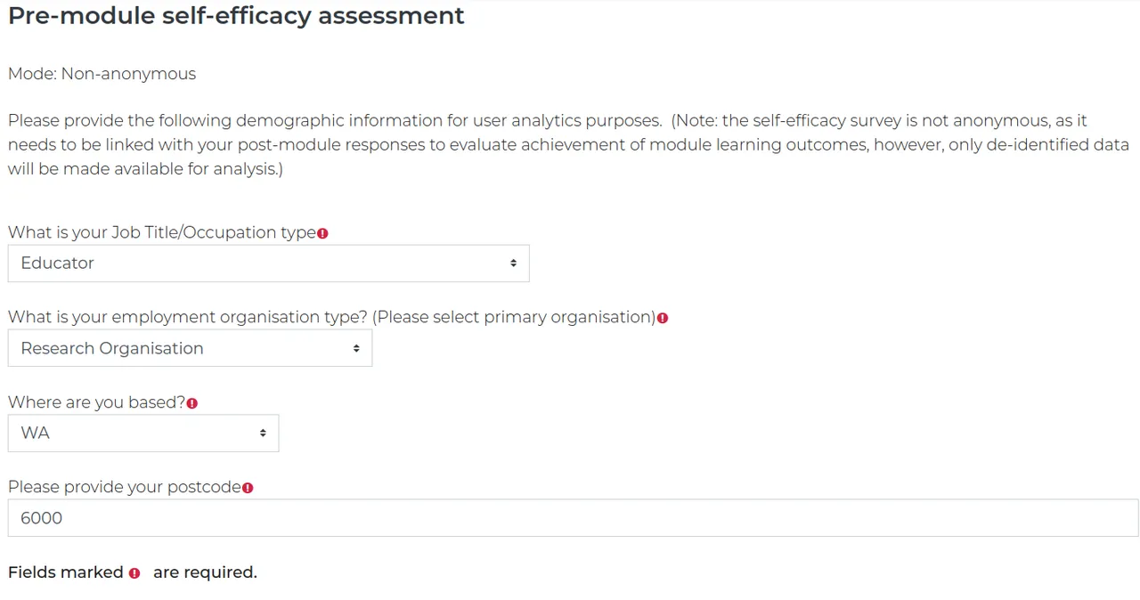
Task: Click the arrow on the WA select box
Action: (263, 433)
